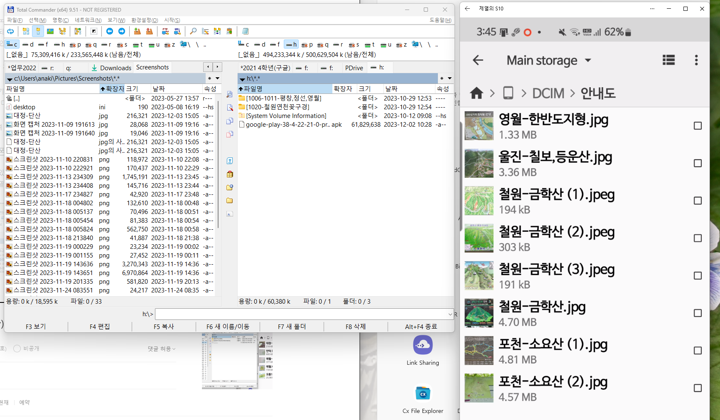Viewport: 720px width, 420px height.
Task: Open Main storage dropdown on phone
Action: pyautogui.click(x=588, y=60)
